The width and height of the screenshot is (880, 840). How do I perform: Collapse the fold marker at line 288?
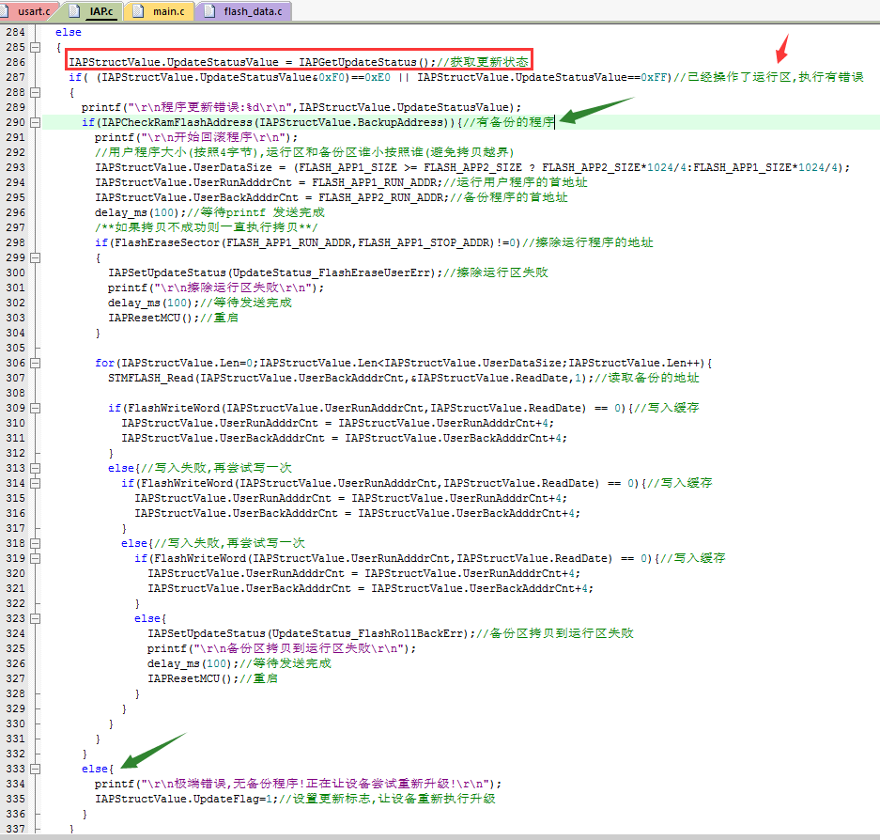(x=36, y=92)
